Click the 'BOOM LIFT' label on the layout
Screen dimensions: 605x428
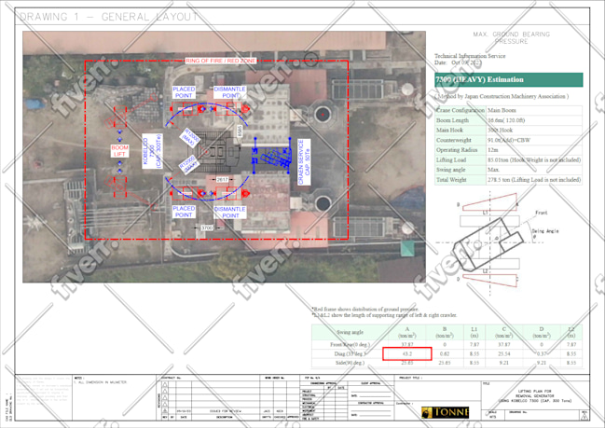(x=119, y=151)
